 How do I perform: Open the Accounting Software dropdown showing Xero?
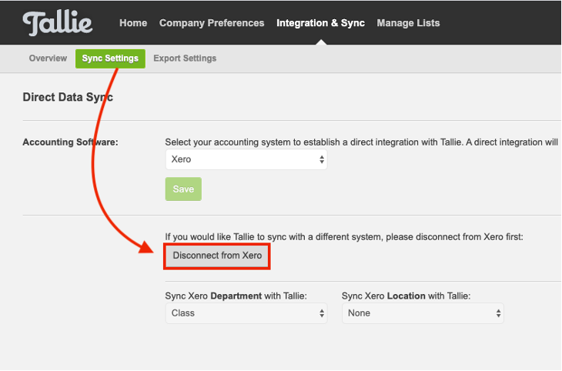[246, 159]
